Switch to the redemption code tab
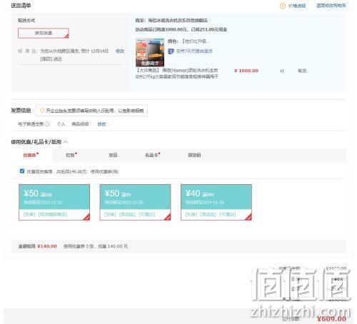Image resolution: width=357 pixels, height=324 pixels. click(194, 155)
